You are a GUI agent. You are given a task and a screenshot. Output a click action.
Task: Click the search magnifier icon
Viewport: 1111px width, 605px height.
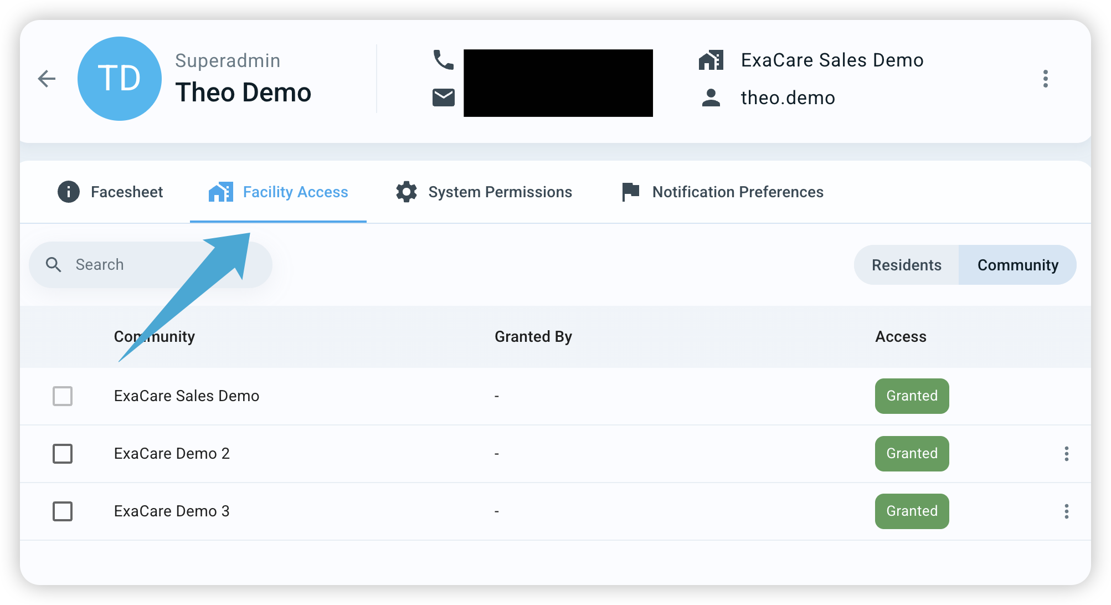coord(54,265)
